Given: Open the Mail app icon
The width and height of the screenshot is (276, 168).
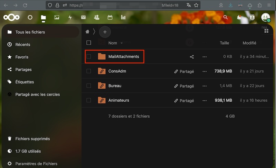Looking at the screenshot, I should (x=83, y=17).
